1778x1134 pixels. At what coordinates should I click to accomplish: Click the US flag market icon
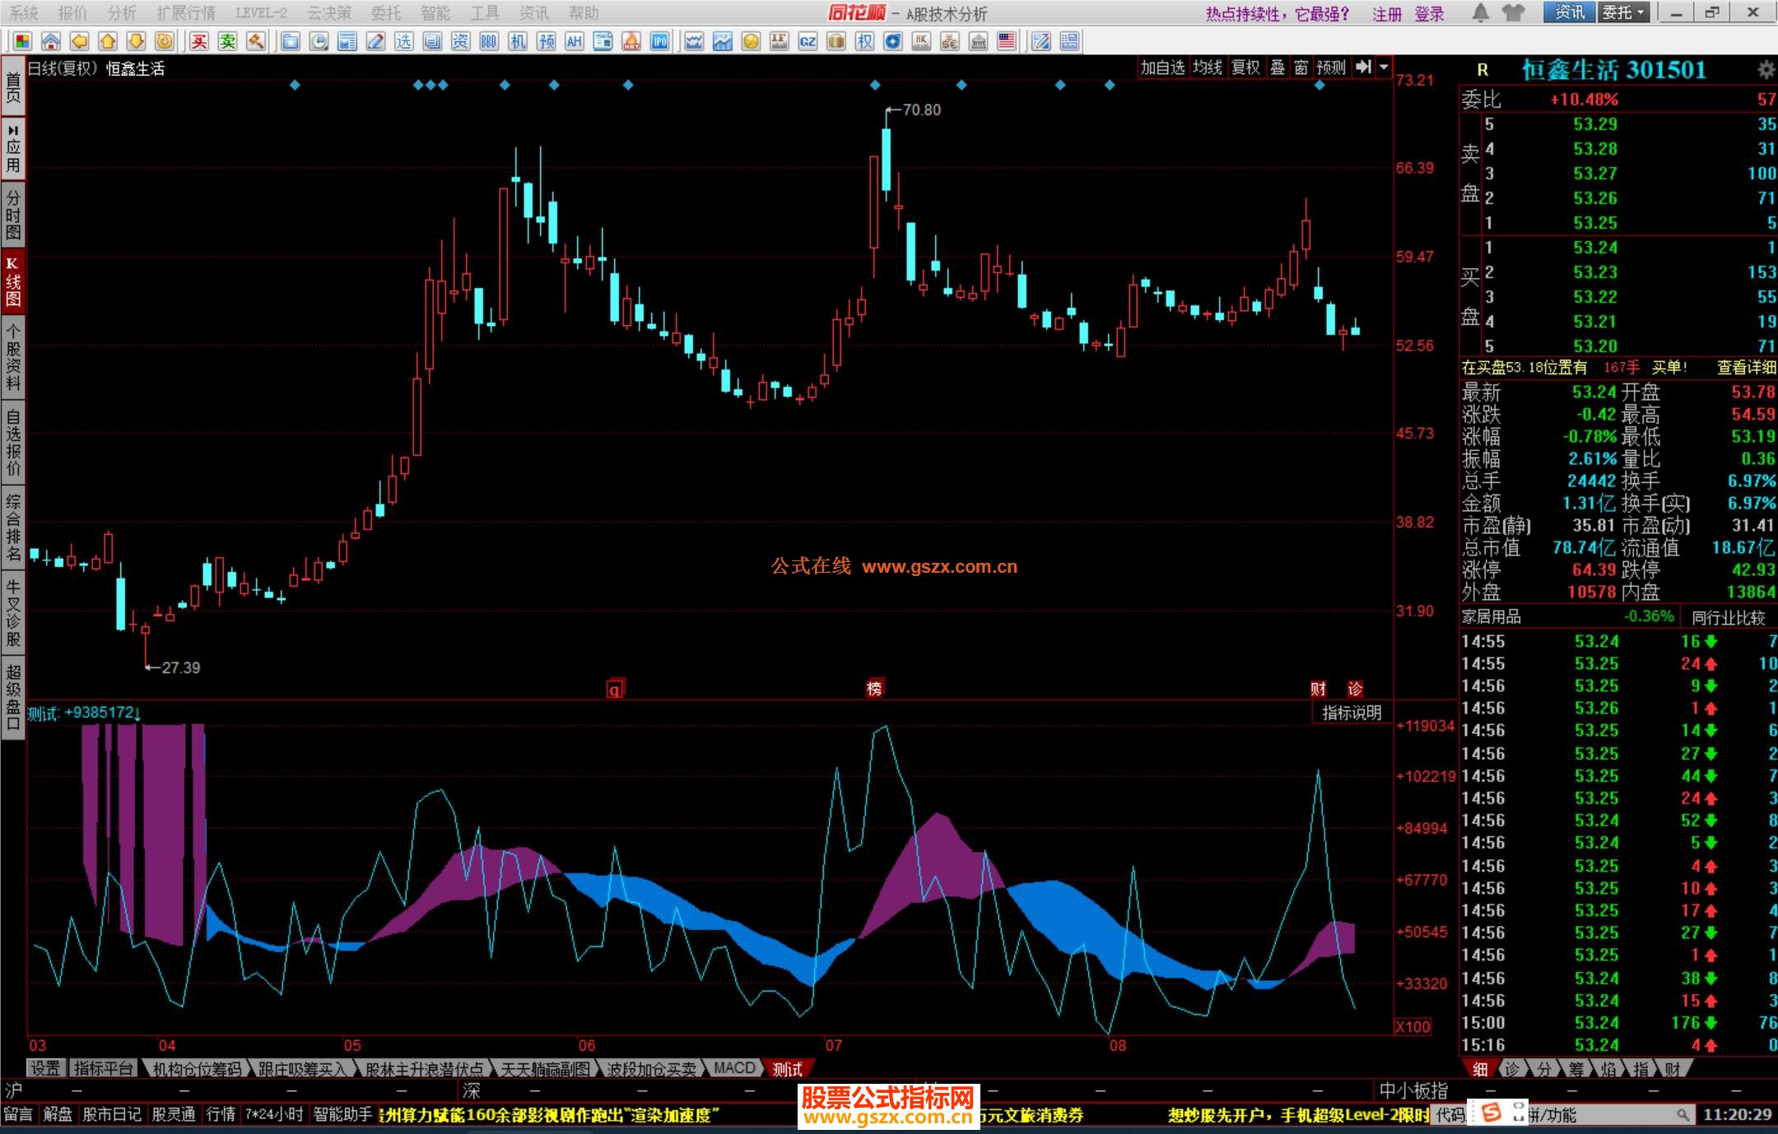coord(1006,41)
